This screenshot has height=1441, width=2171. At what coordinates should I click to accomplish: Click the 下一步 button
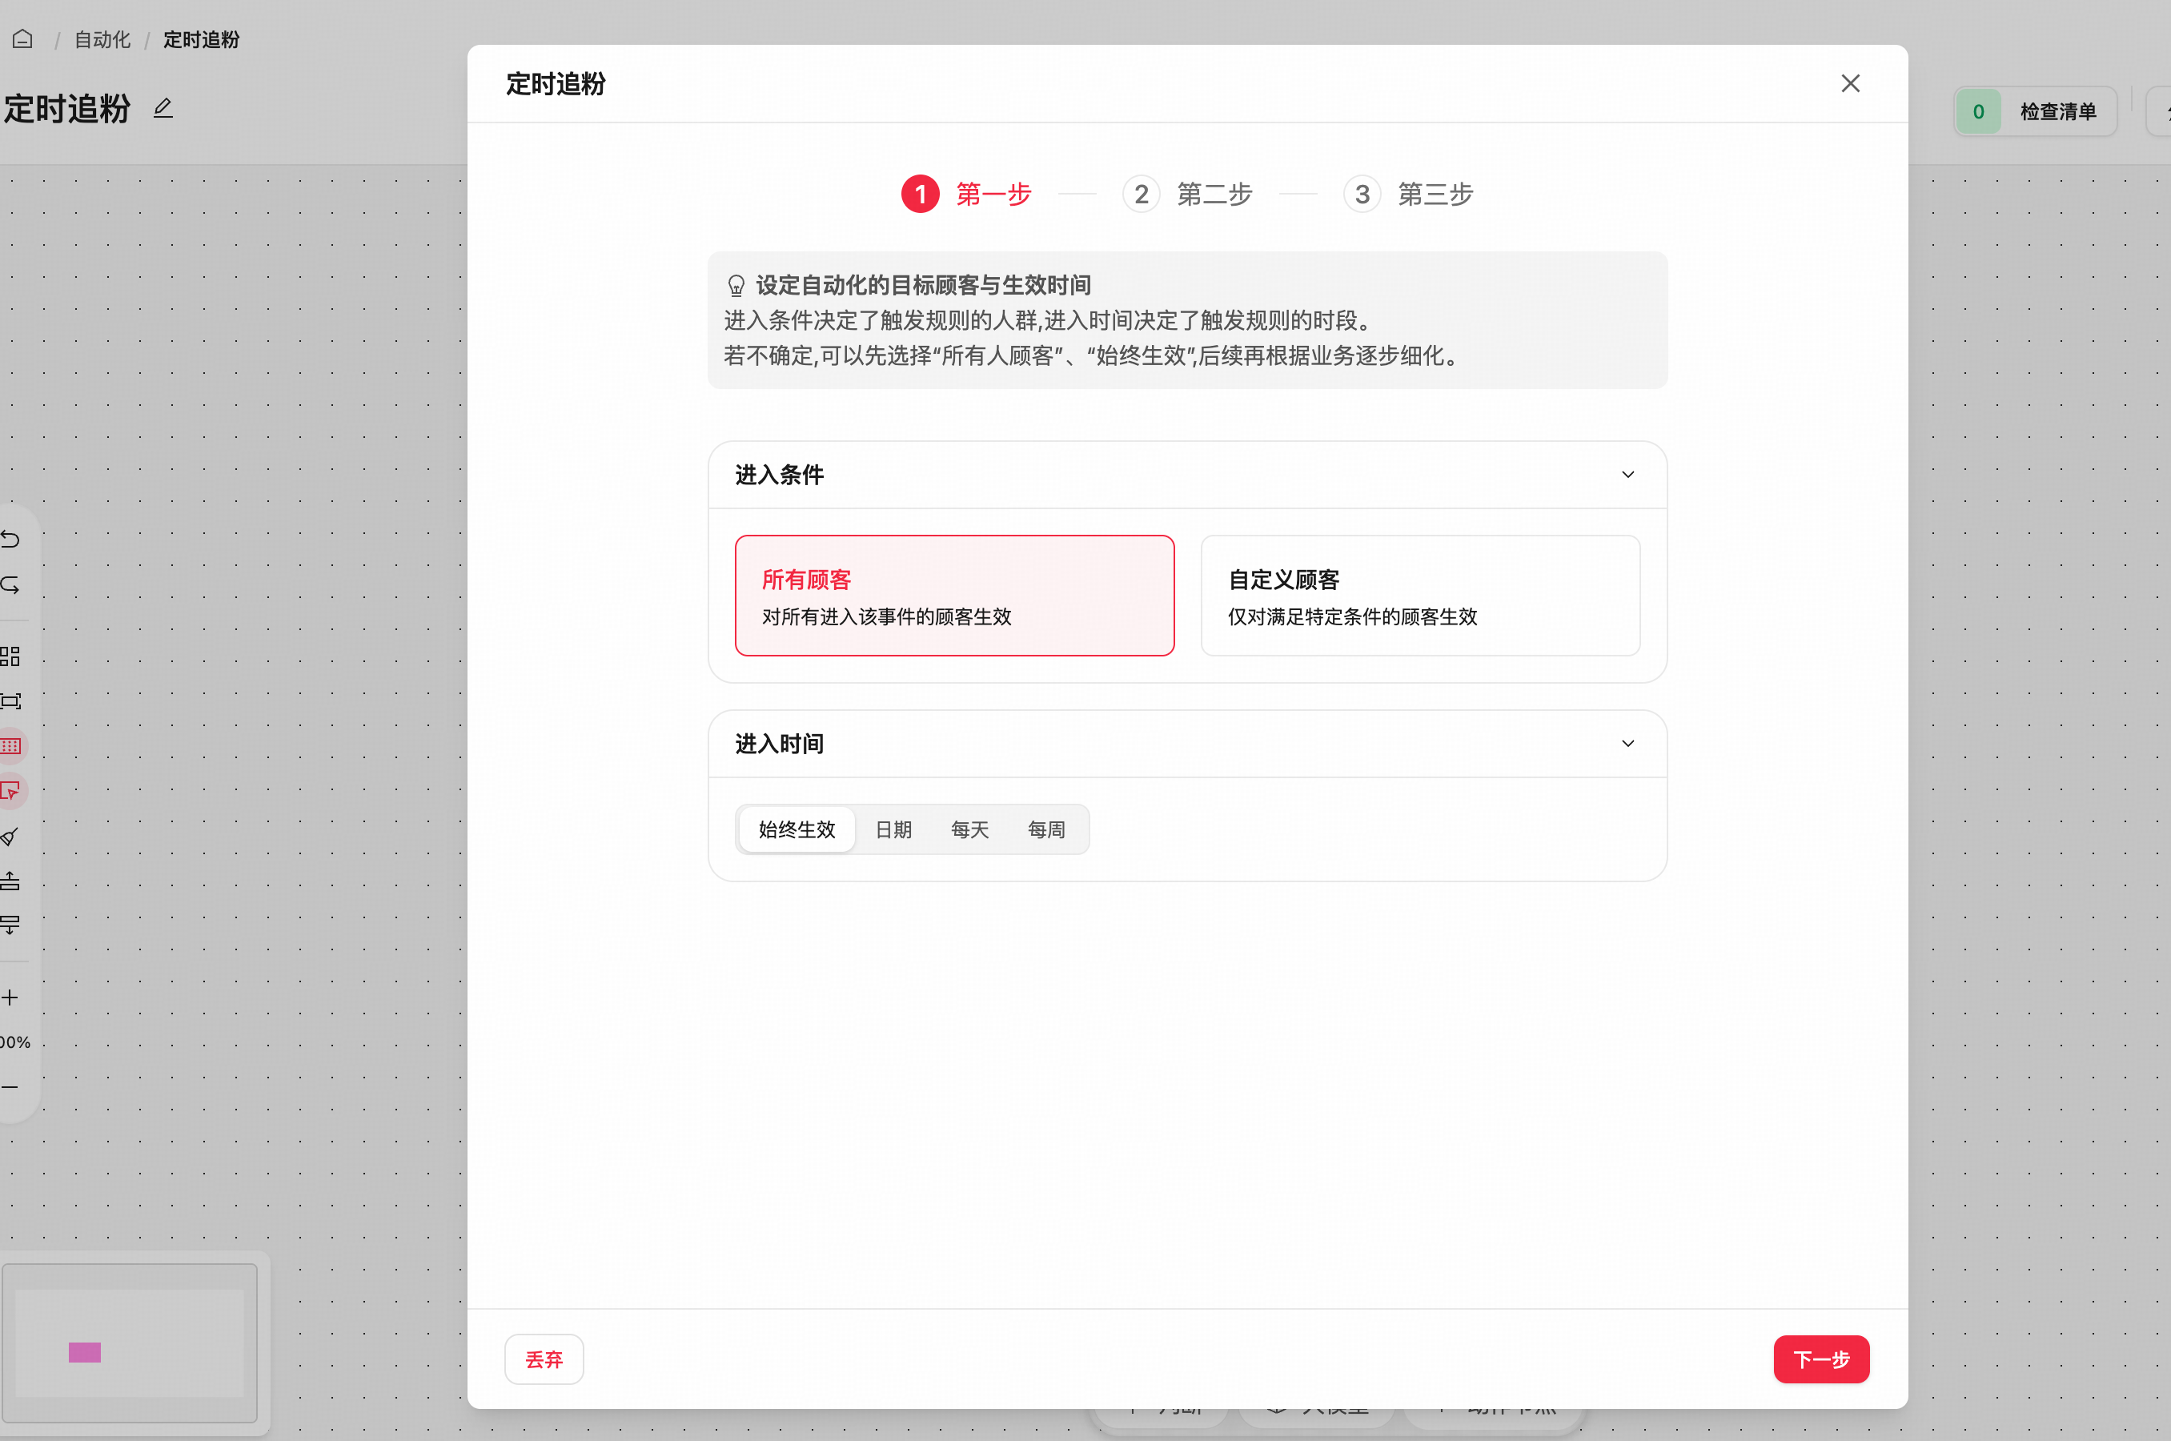pyautogui.click(x=1821, y=1359)
